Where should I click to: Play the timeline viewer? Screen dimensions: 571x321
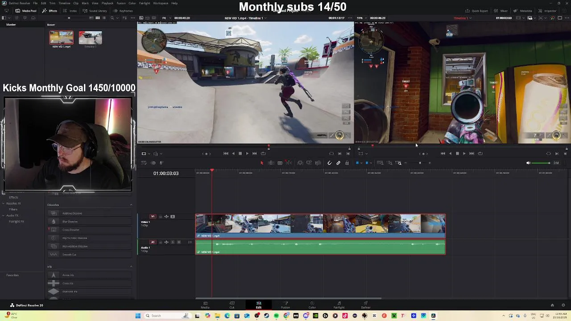[464, 153]
